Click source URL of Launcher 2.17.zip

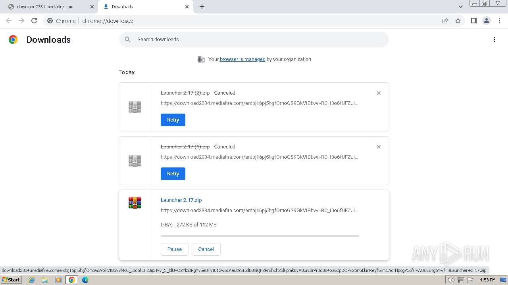click(259, 211)
